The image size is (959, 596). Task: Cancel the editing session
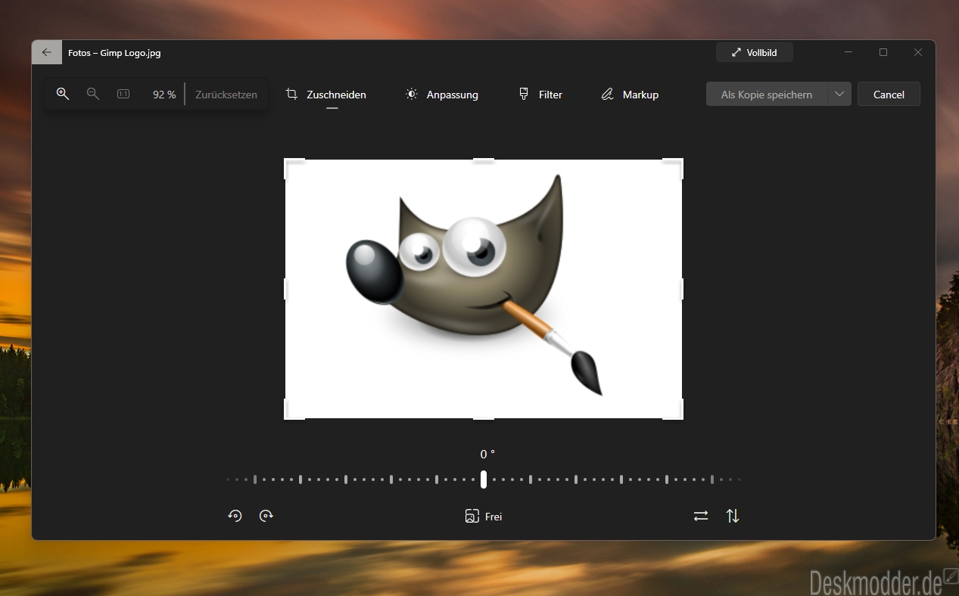pos(889,95)
